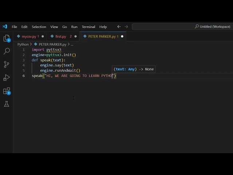The width and height of the screenshot is (233, 175).
Task: Click the VS Code logo icon
Action: (x=5, y=27)
